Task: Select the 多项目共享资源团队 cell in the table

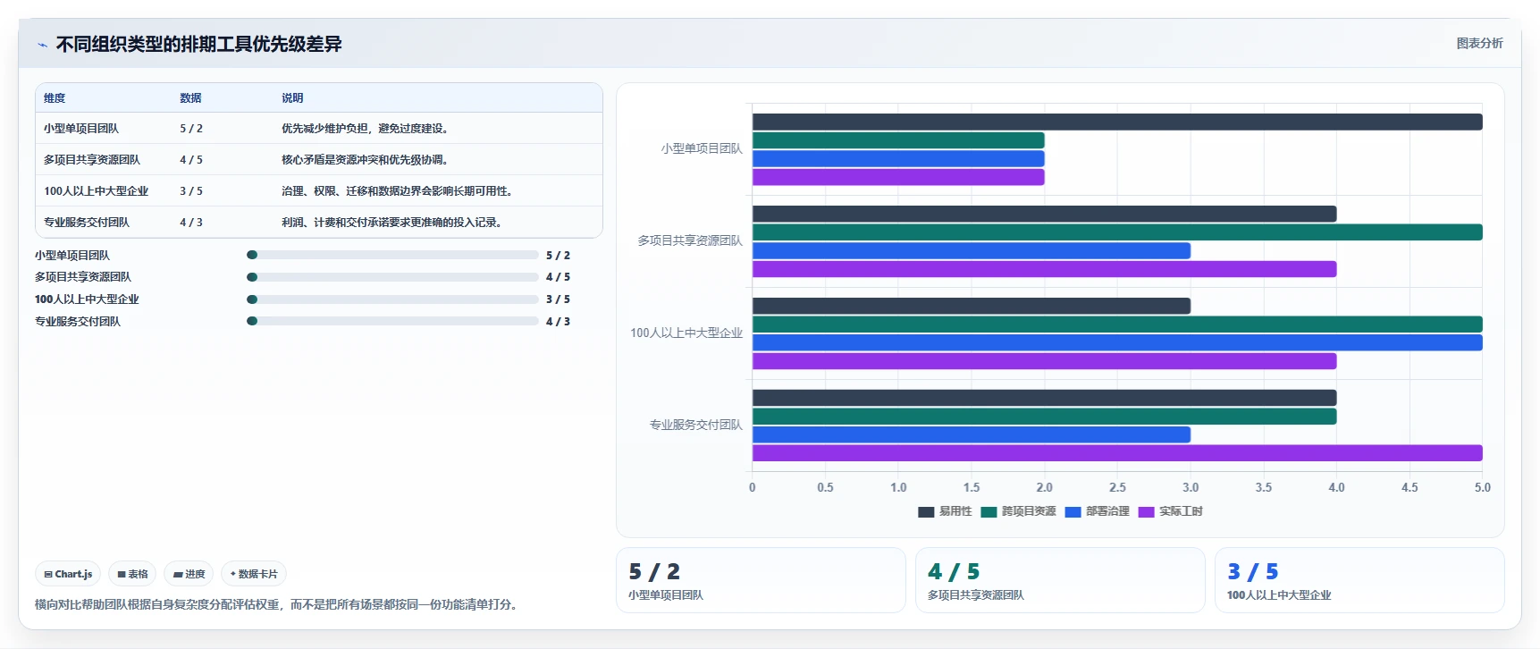Action: (x=92, y=160)
